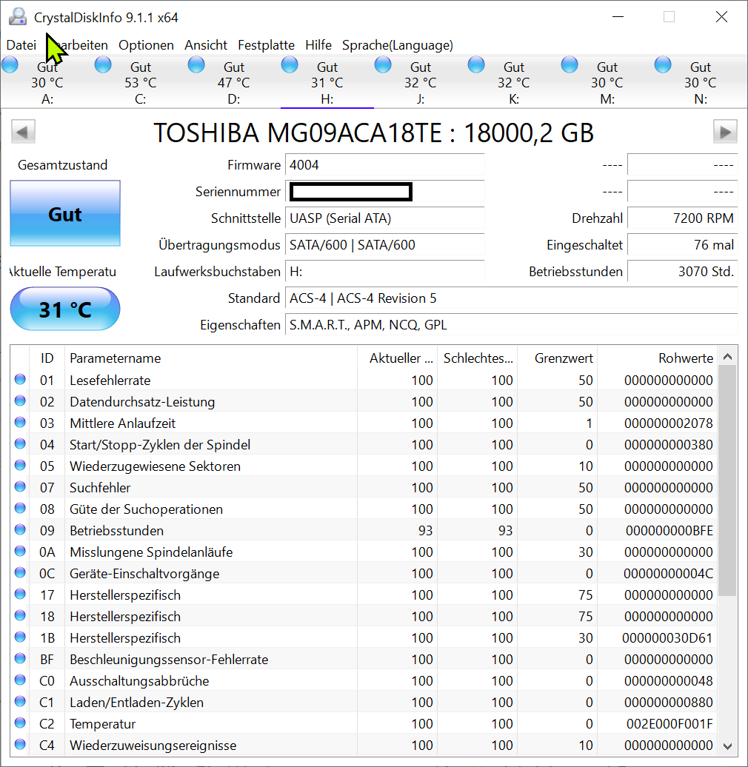Click raw value 002E000F001F

coord(669,724)
